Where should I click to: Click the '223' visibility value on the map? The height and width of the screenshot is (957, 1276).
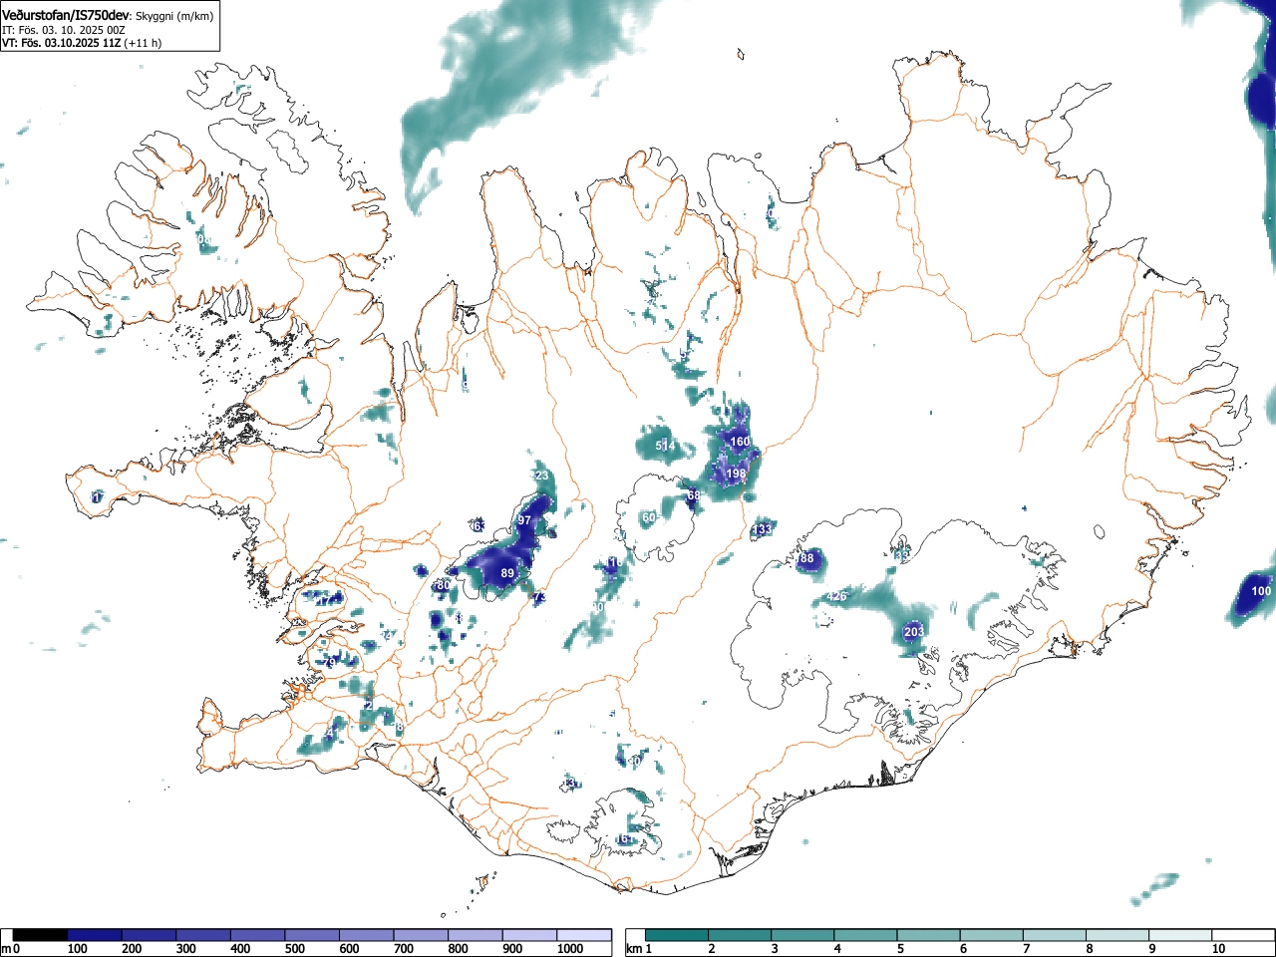coord(539,476)
